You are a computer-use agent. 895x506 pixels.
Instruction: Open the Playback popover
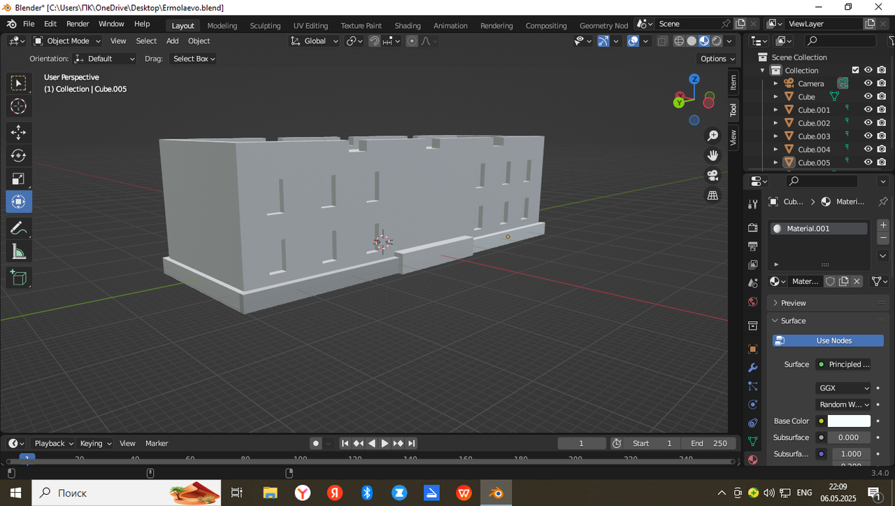(x=54, y=443)
